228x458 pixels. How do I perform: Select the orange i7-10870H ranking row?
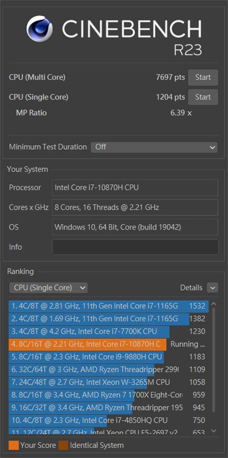[x=109, y=344]
